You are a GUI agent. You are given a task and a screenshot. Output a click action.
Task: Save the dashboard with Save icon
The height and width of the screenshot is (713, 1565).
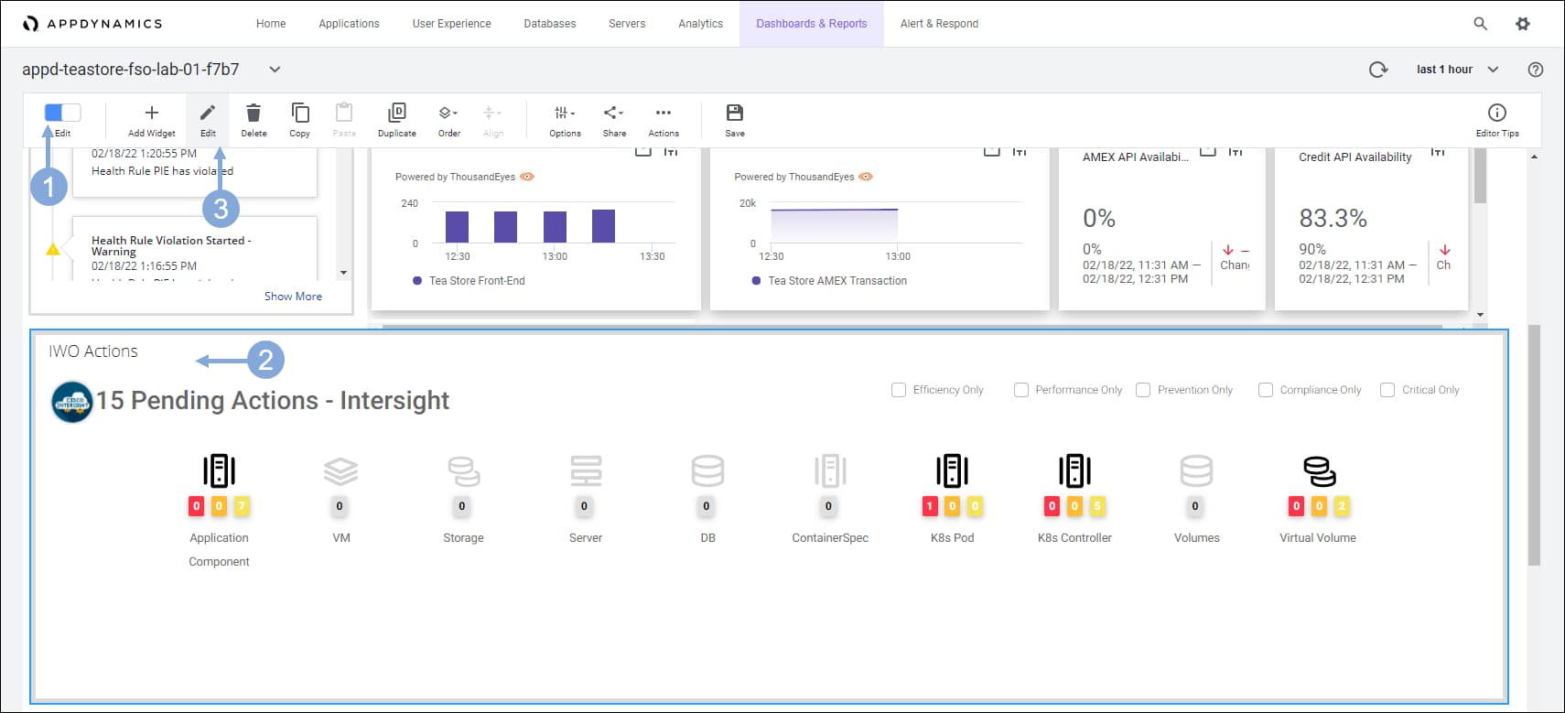tap(735, 113)
